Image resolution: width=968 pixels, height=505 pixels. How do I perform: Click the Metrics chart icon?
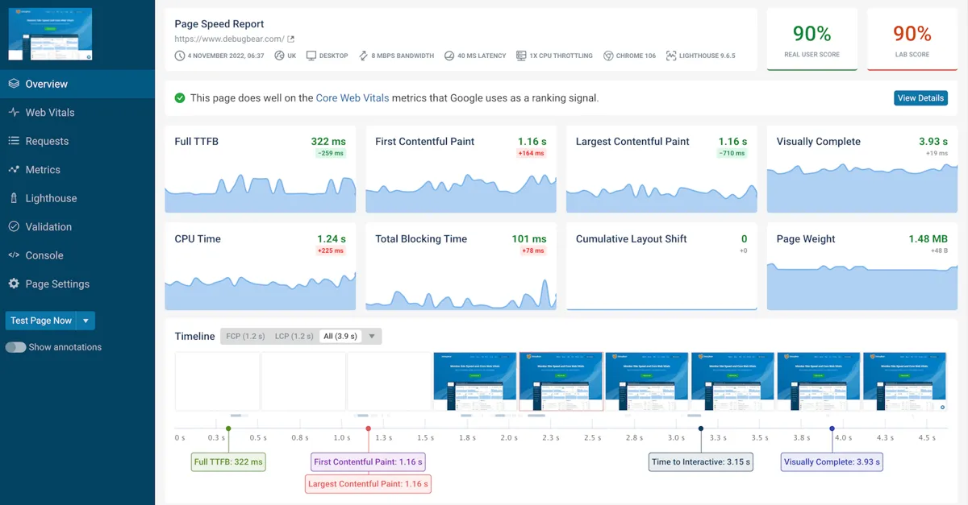14,170
